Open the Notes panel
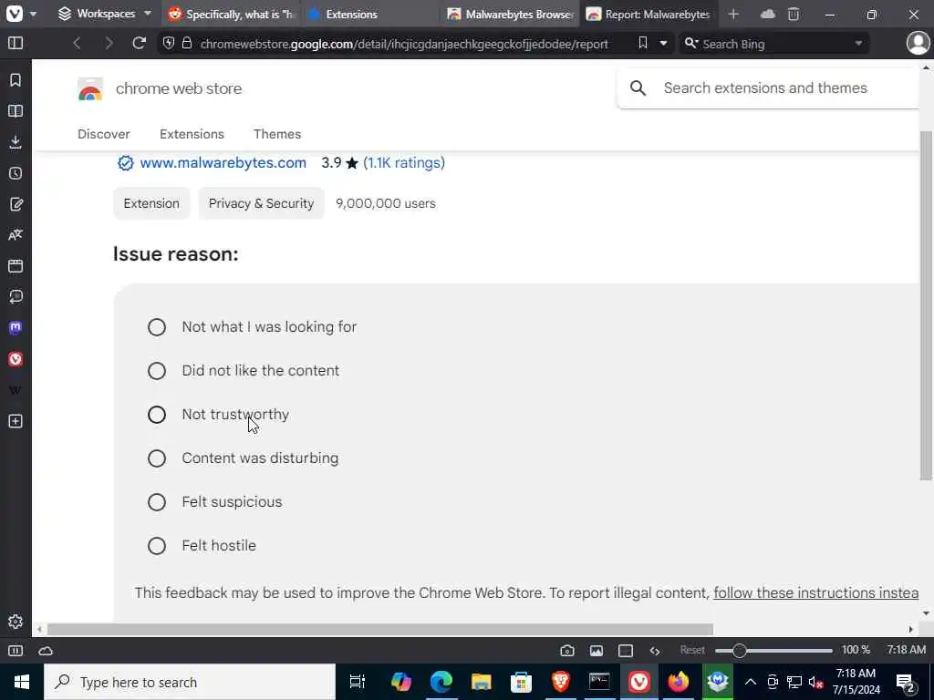Viewport: 934px width, 700px height. click(x=16, y=204)
